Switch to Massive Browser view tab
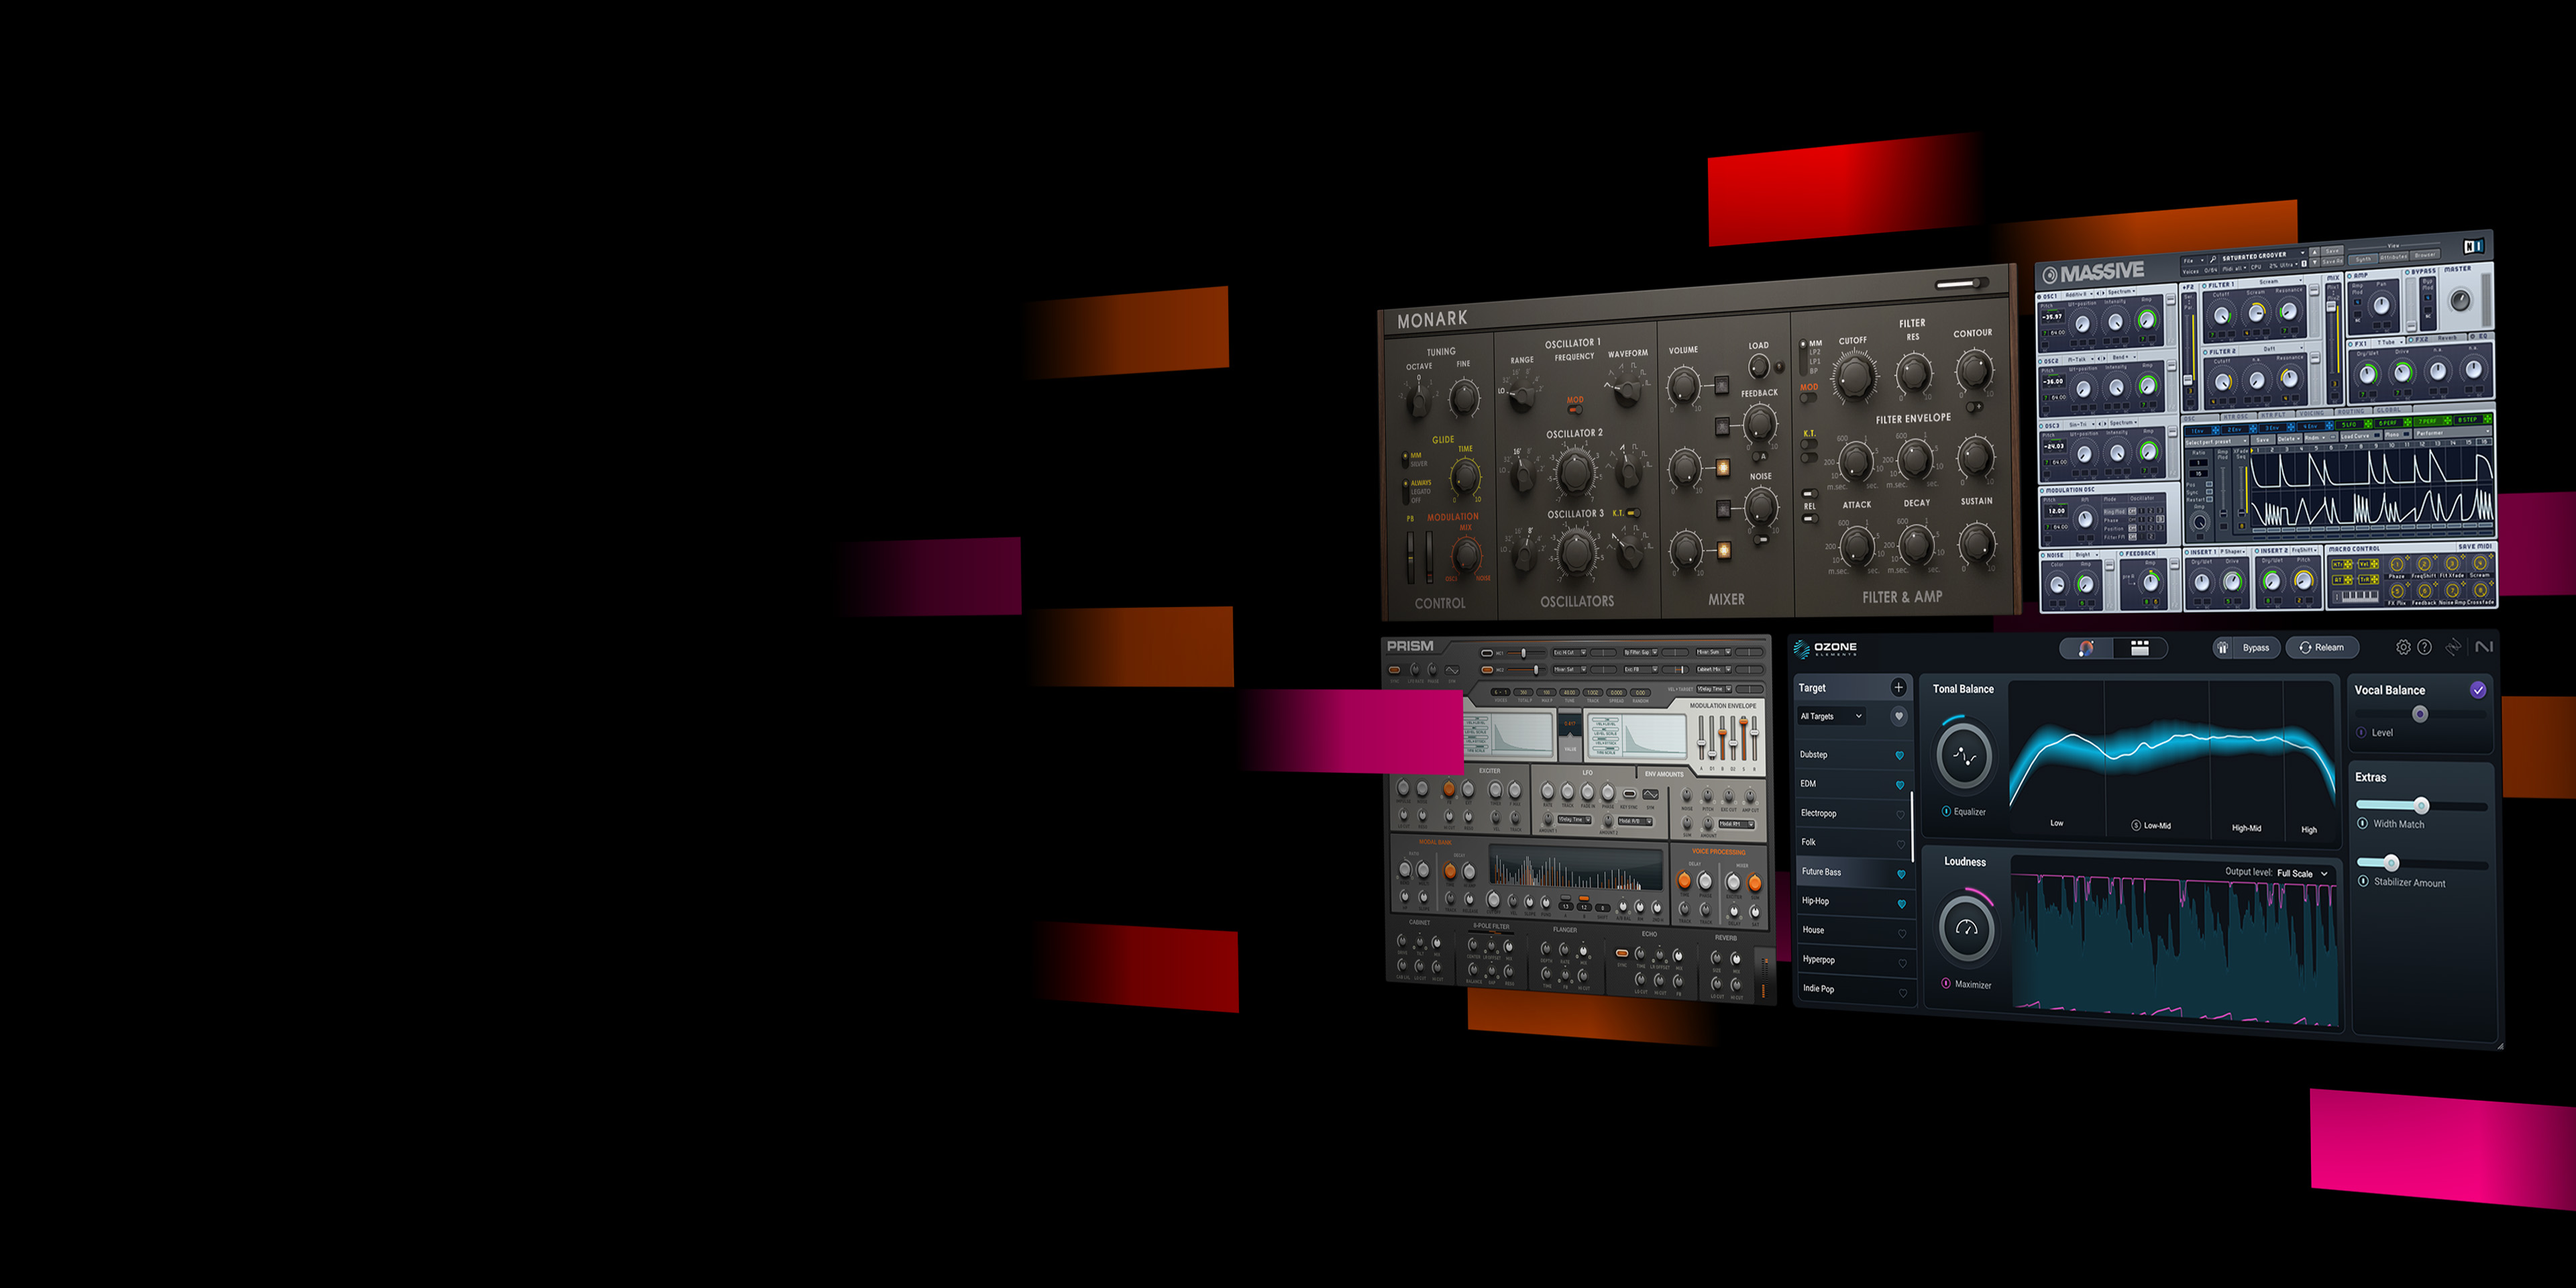This screenshot has width=2576, height=1288. point(2425,255)
